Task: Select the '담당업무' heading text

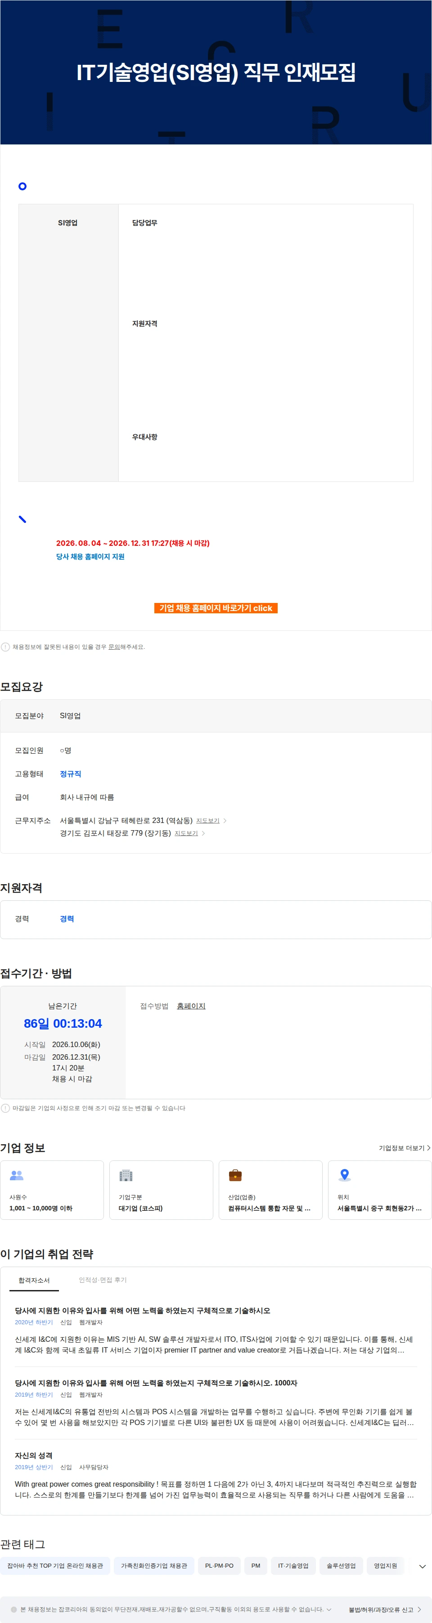Action: pyautogui.click(x=145, y=223)
